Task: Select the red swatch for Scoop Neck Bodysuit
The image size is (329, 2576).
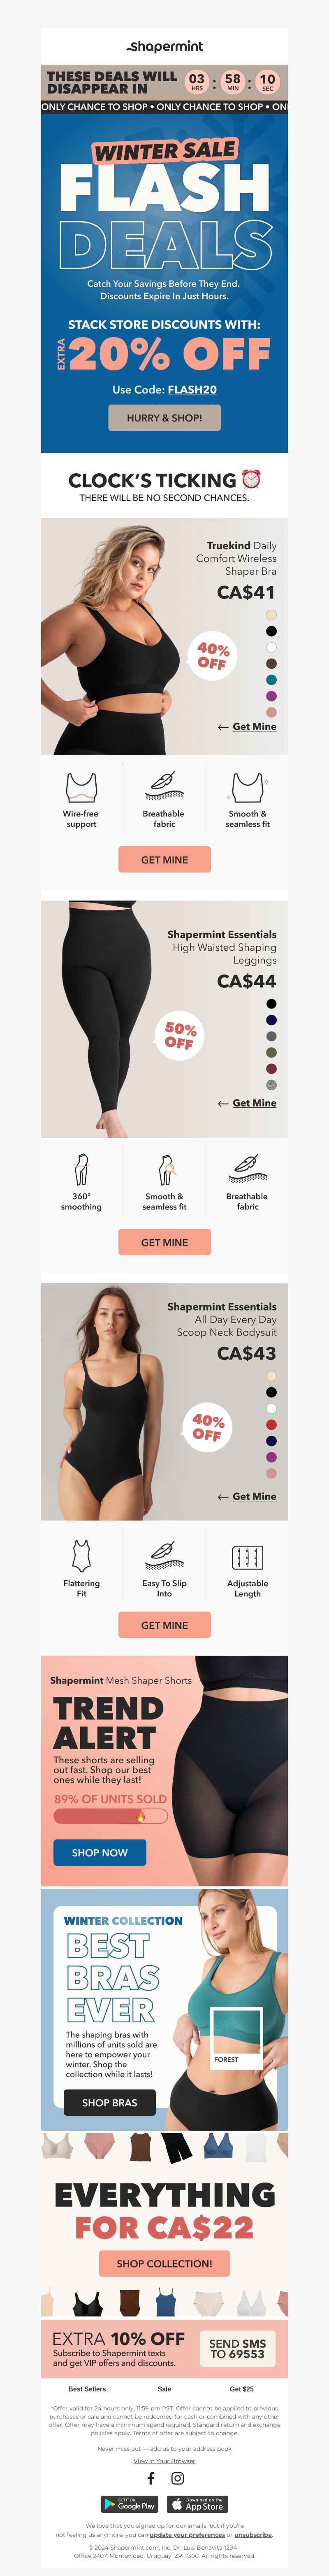Action: [271, 1424]
